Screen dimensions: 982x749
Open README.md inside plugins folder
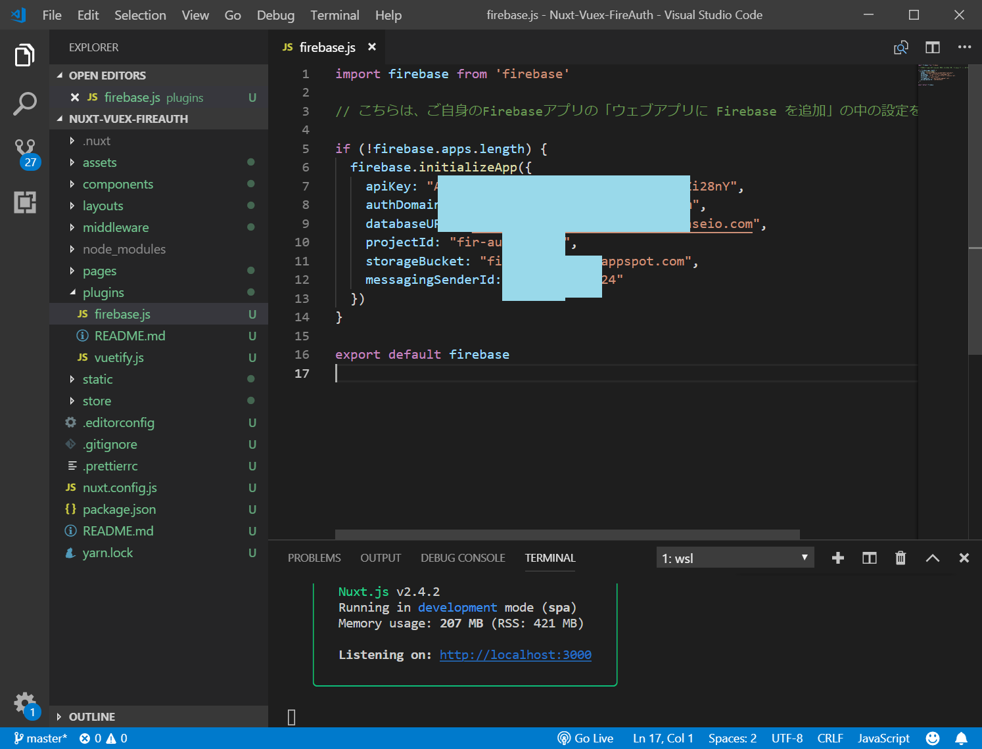[x=158, y=336]
